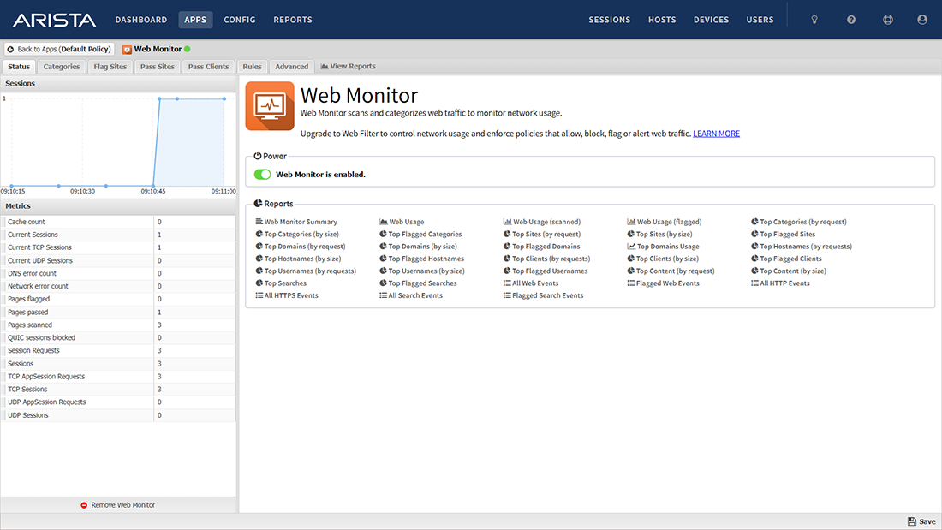Click the lightbulb suggestions icon
The width and height of the screenshot is (942, 530).
click(814, 20)
